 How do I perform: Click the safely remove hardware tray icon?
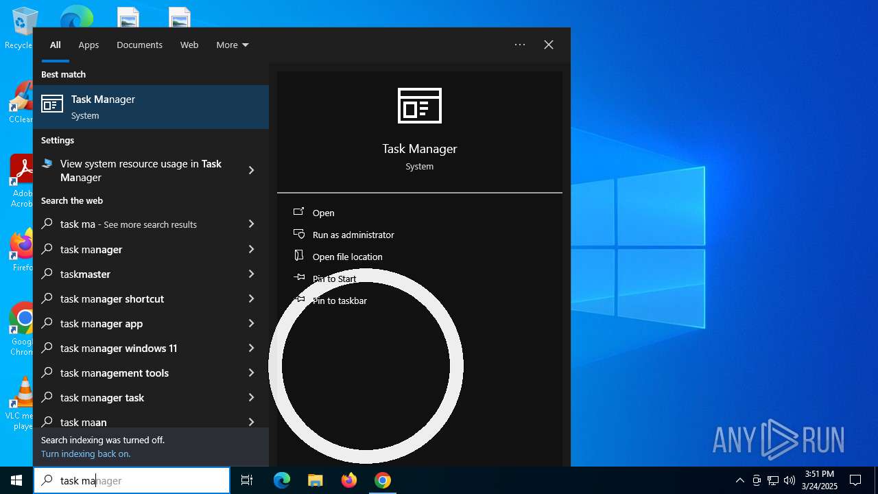[x=757, y=480]
